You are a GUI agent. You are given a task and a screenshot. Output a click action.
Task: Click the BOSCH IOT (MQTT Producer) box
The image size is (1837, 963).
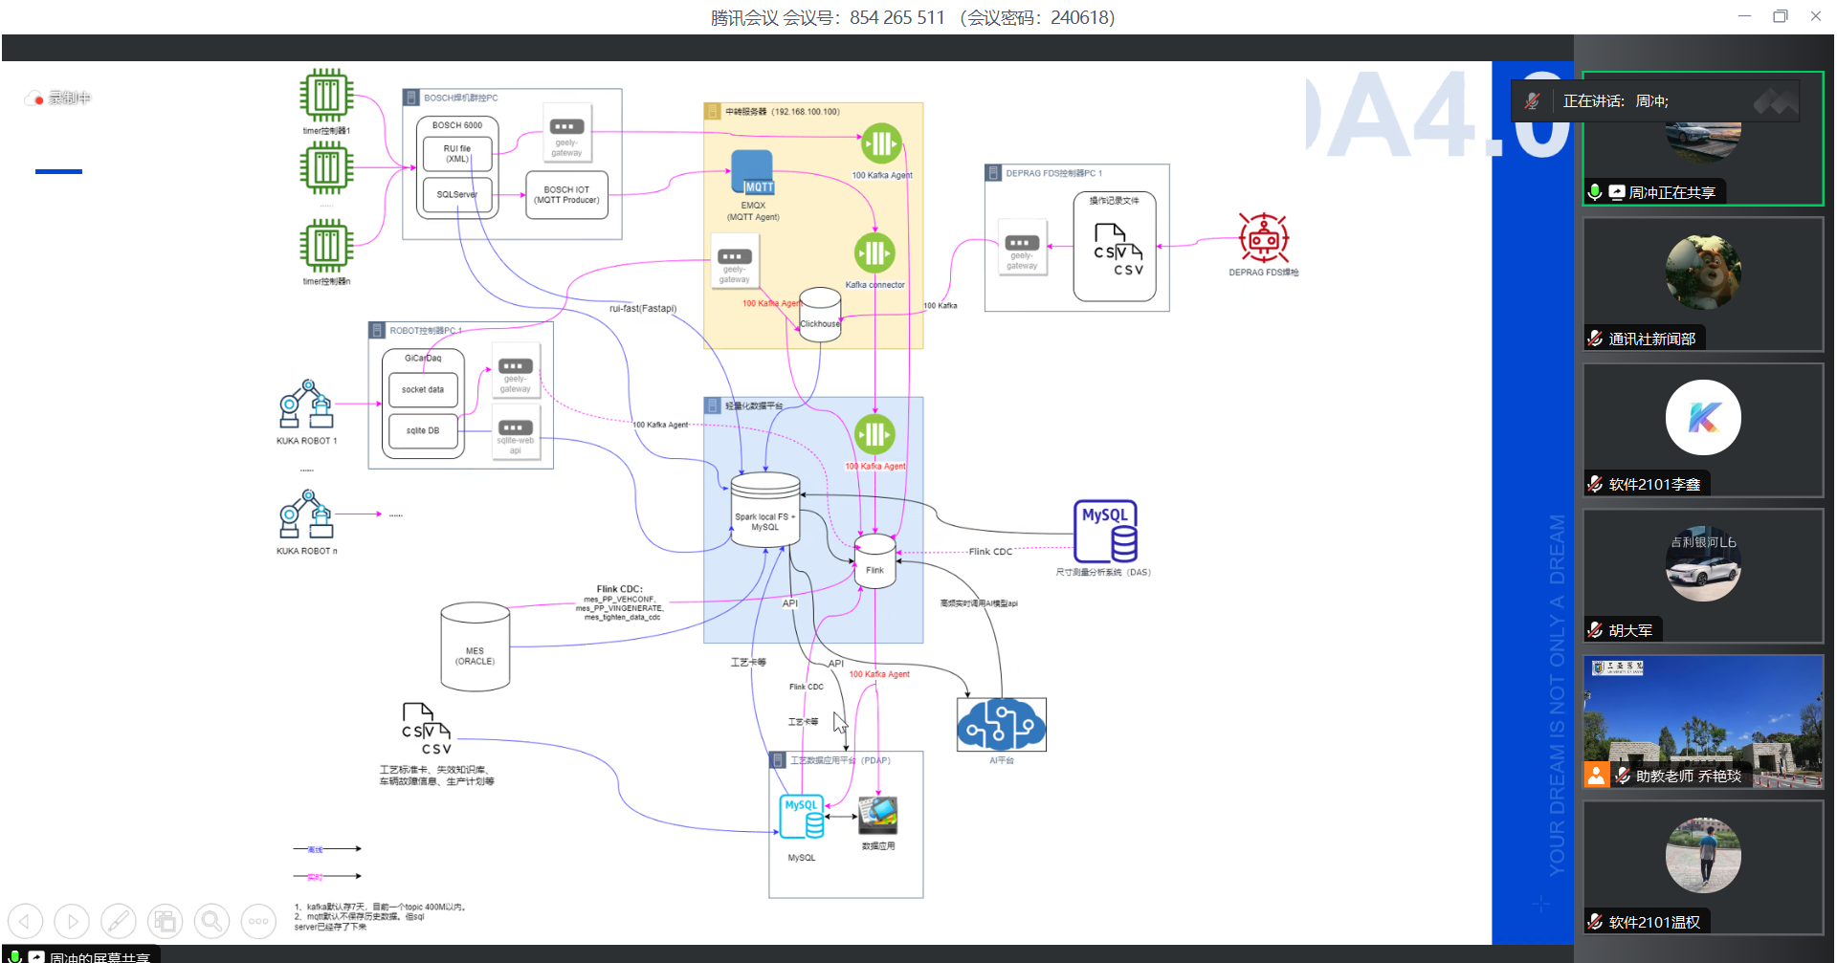566,195
